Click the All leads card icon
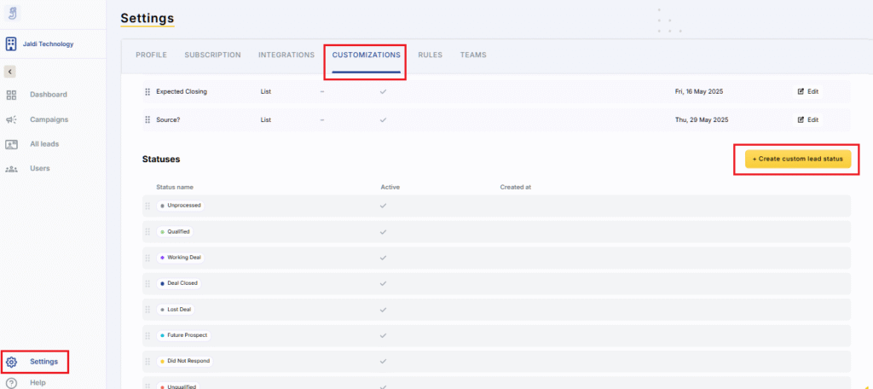 point(11,144)
